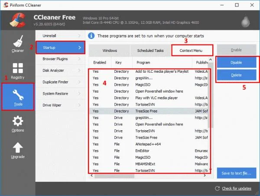This screenshot has height=196, width=260.
Task: Open System Restore tool
Action: coord(60,94)
